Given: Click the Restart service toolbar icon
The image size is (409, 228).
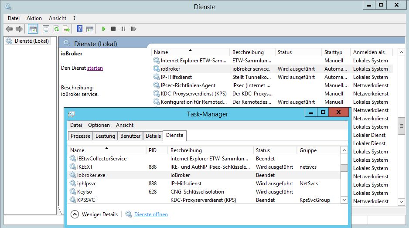Looking at the screenshot, I should pyautogui.click(x=133, y=29).
